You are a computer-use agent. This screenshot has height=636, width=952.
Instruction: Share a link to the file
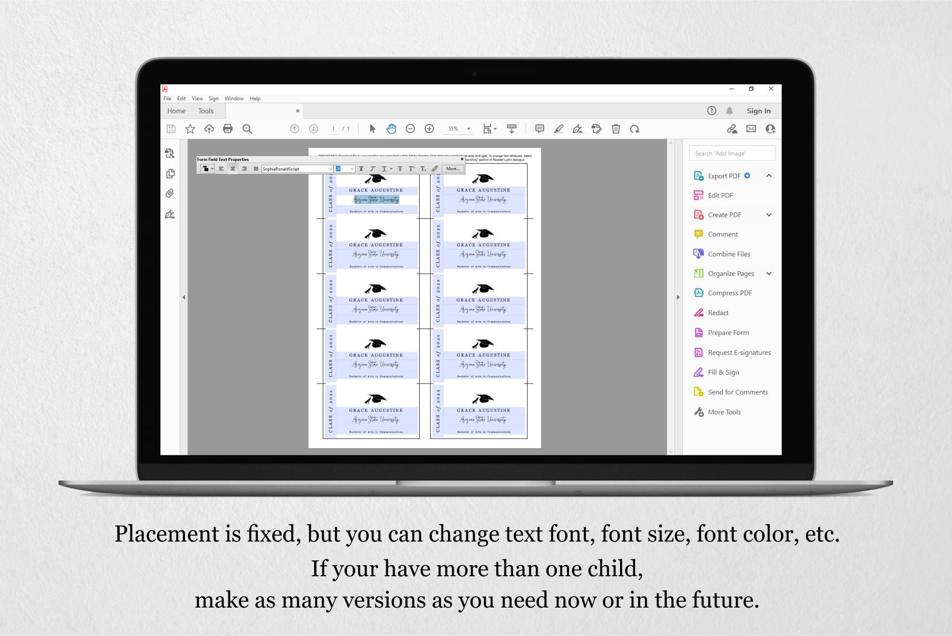(x=732, y=129)
